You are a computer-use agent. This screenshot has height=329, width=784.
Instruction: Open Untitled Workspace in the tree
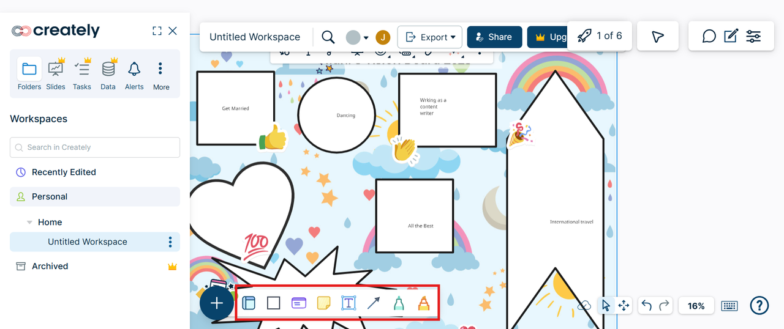tap(88, 242)
